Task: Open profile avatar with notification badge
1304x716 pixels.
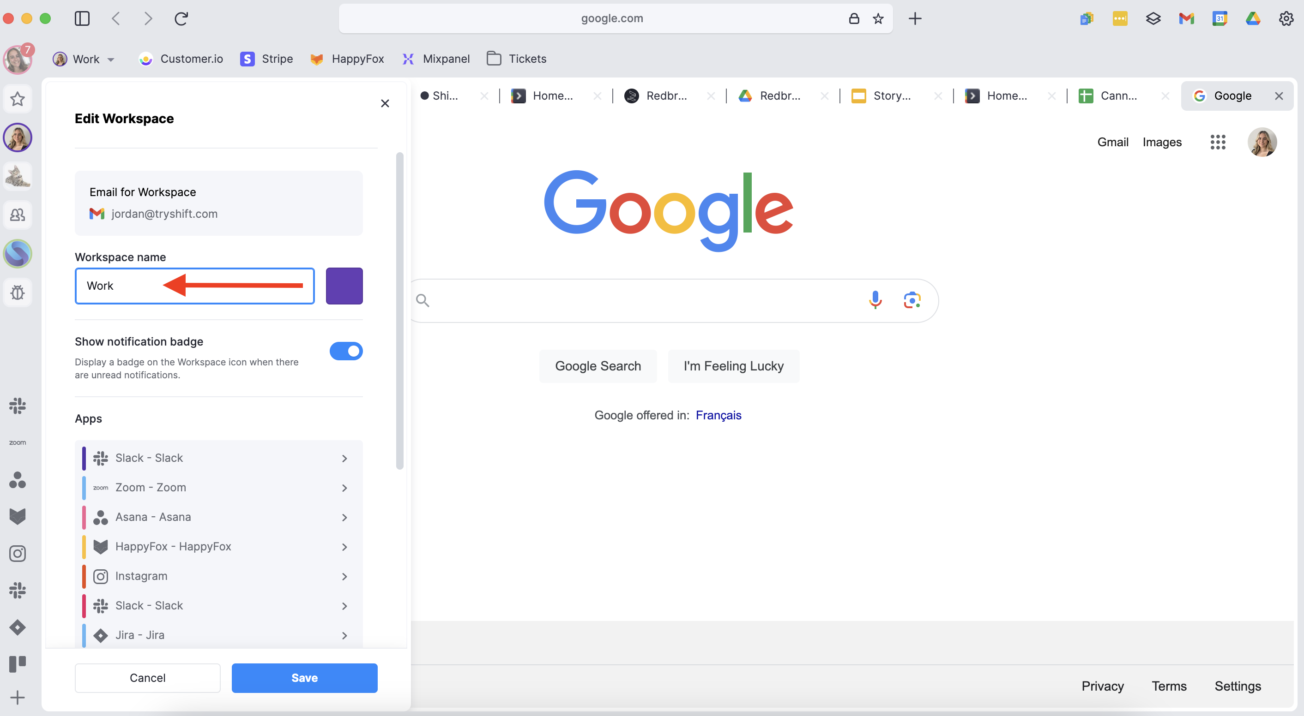Action: pyautogui.click(x=18, y=59)
